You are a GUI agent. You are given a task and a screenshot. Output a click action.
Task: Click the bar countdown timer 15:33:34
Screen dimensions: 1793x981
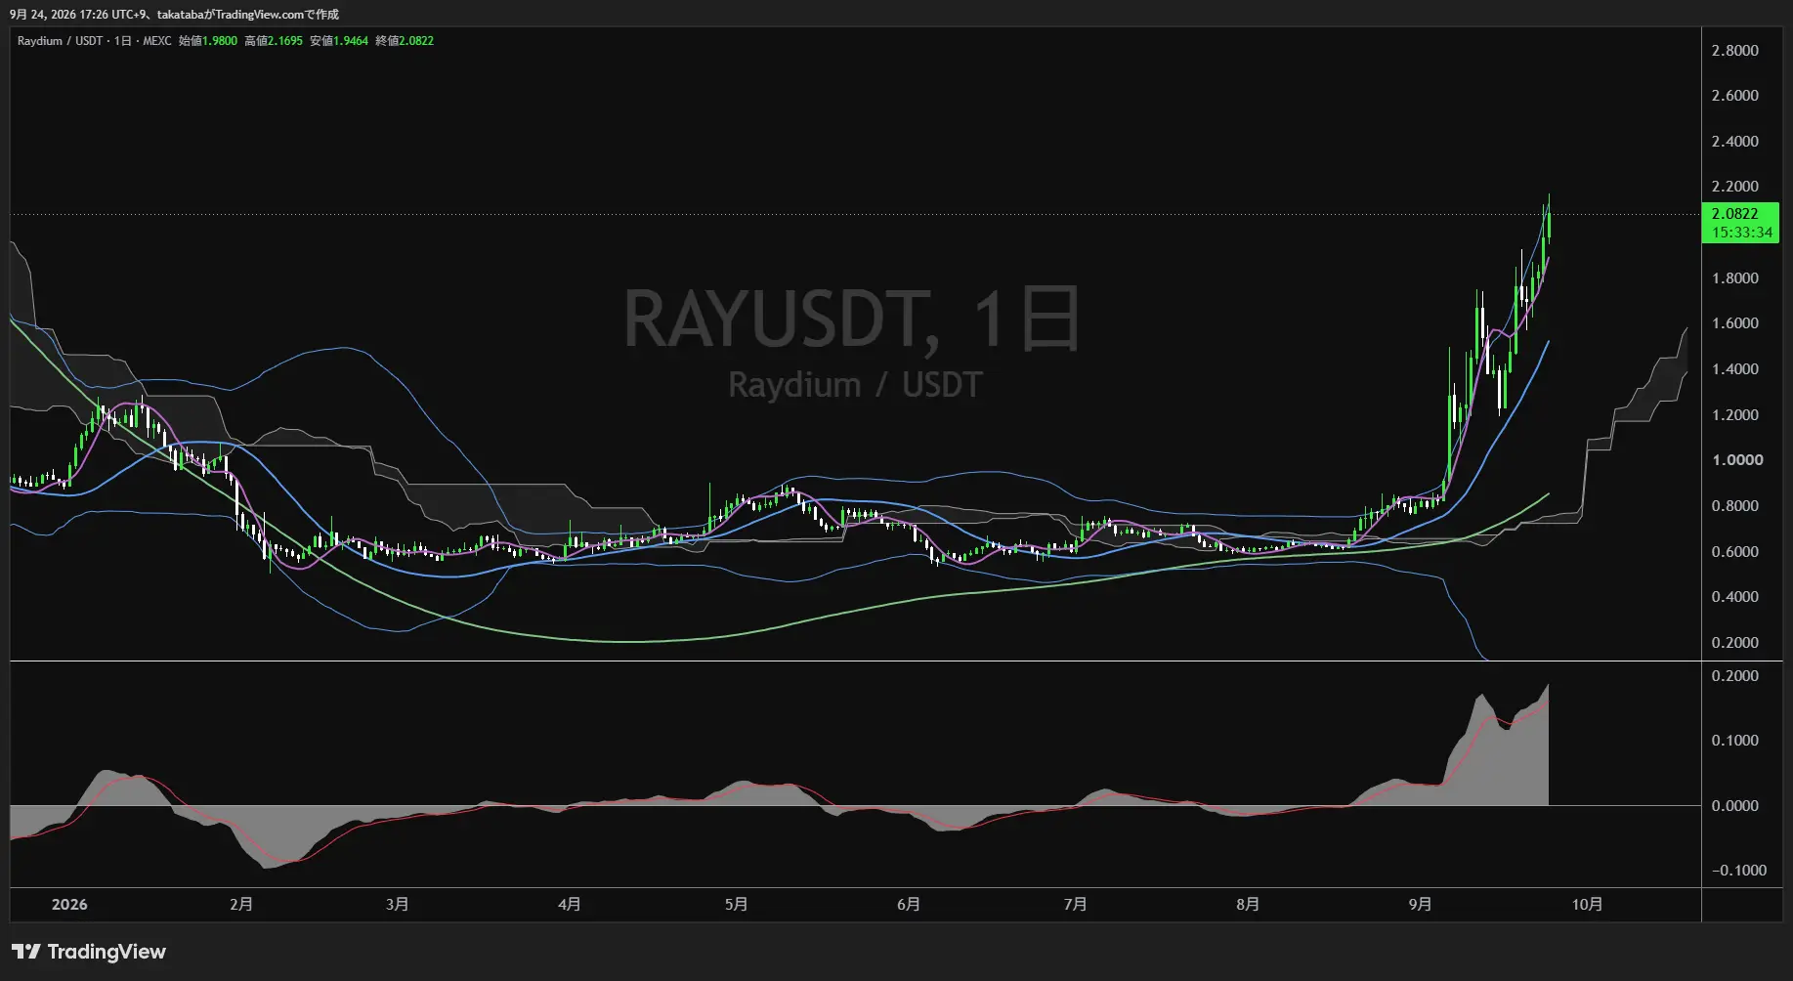click(x=1742, y=233)
